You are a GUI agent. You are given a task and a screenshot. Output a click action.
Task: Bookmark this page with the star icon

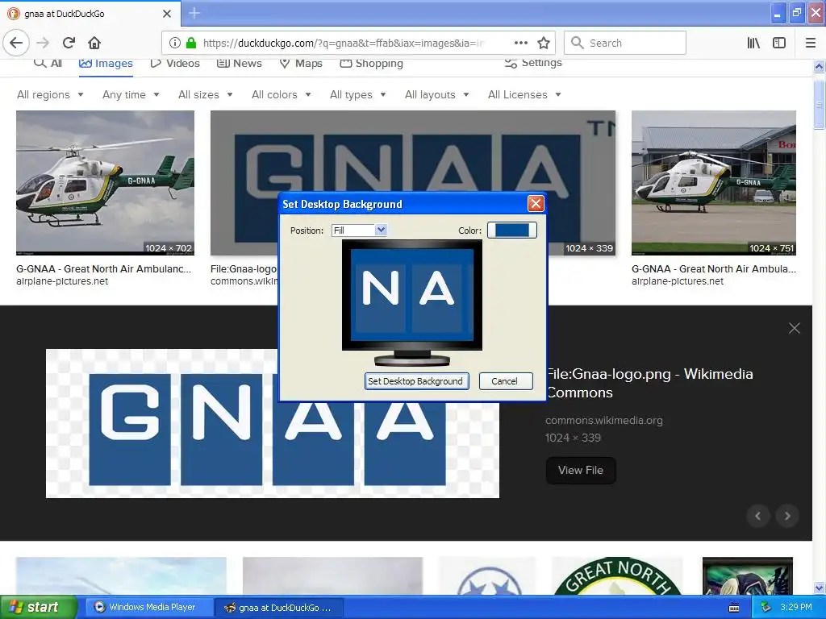tap(544, 43)
